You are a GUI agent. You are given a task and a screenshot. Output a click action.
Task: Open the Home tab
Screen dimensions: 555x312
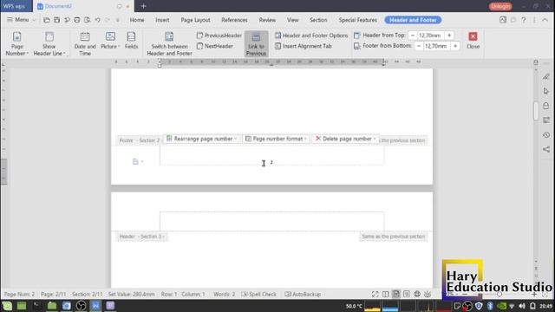click(137, 20)
